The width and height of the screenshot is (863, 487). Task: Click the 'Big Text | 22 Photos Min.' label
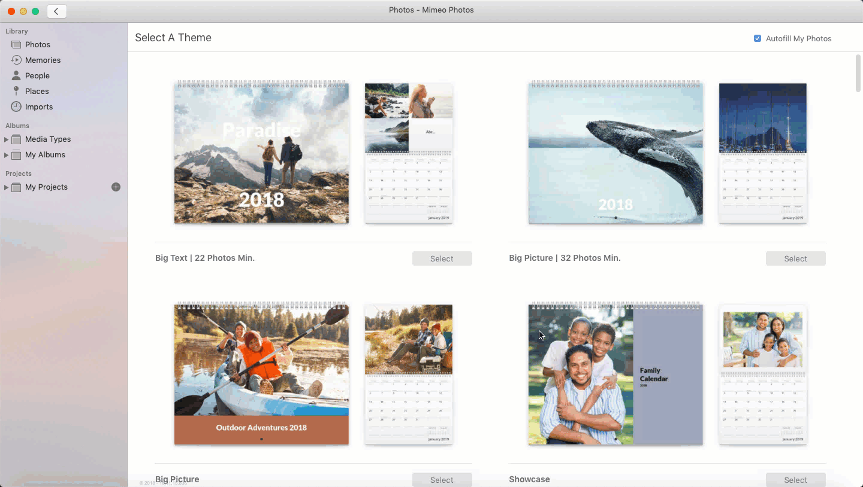click(x=205, y=258)
